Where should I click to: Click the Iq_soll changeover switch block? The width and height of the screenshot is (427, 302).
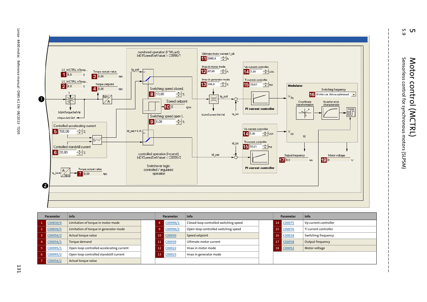click(x=148, y=77)
